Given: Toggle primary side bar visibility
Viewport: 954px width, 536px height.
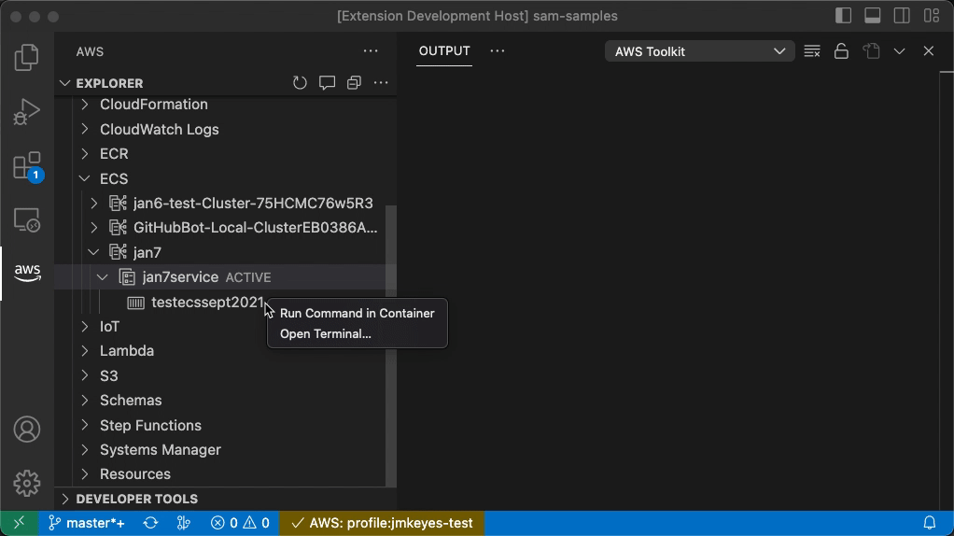Looking at the screenshot, I should tap(843, 16).
